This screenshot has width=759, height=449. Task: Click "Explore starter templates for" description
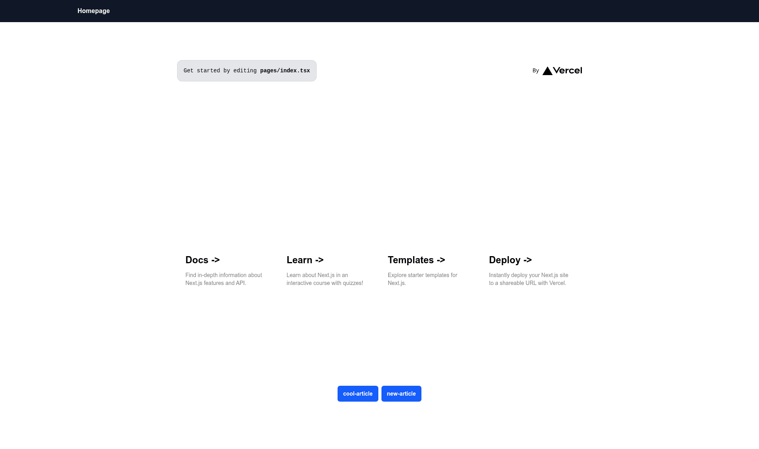(x=423, y=275)
